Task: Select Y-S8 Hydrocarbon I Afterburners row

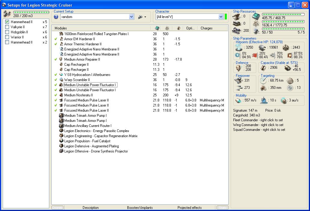Action: pyautogui.click(x=140, y=75)
